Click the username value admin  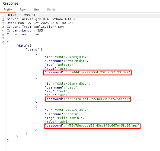[x=72, y=114]
